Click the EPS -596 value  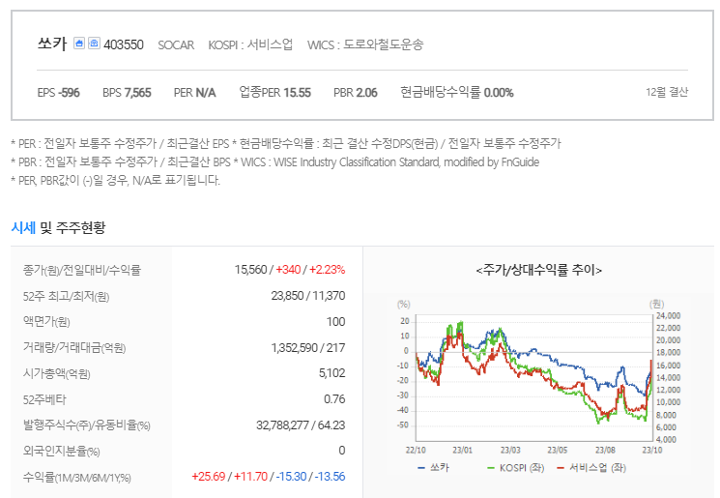pyautogui.click(x=58, y=92)
